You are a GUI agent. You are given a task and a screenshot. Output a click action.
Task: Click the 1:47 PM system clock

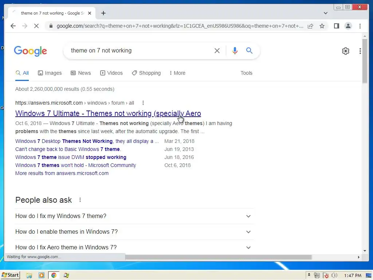tap(353, 276)
